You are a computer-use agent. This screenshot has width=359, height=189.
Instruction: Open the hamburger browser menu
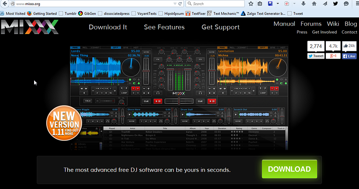(357, 4)
